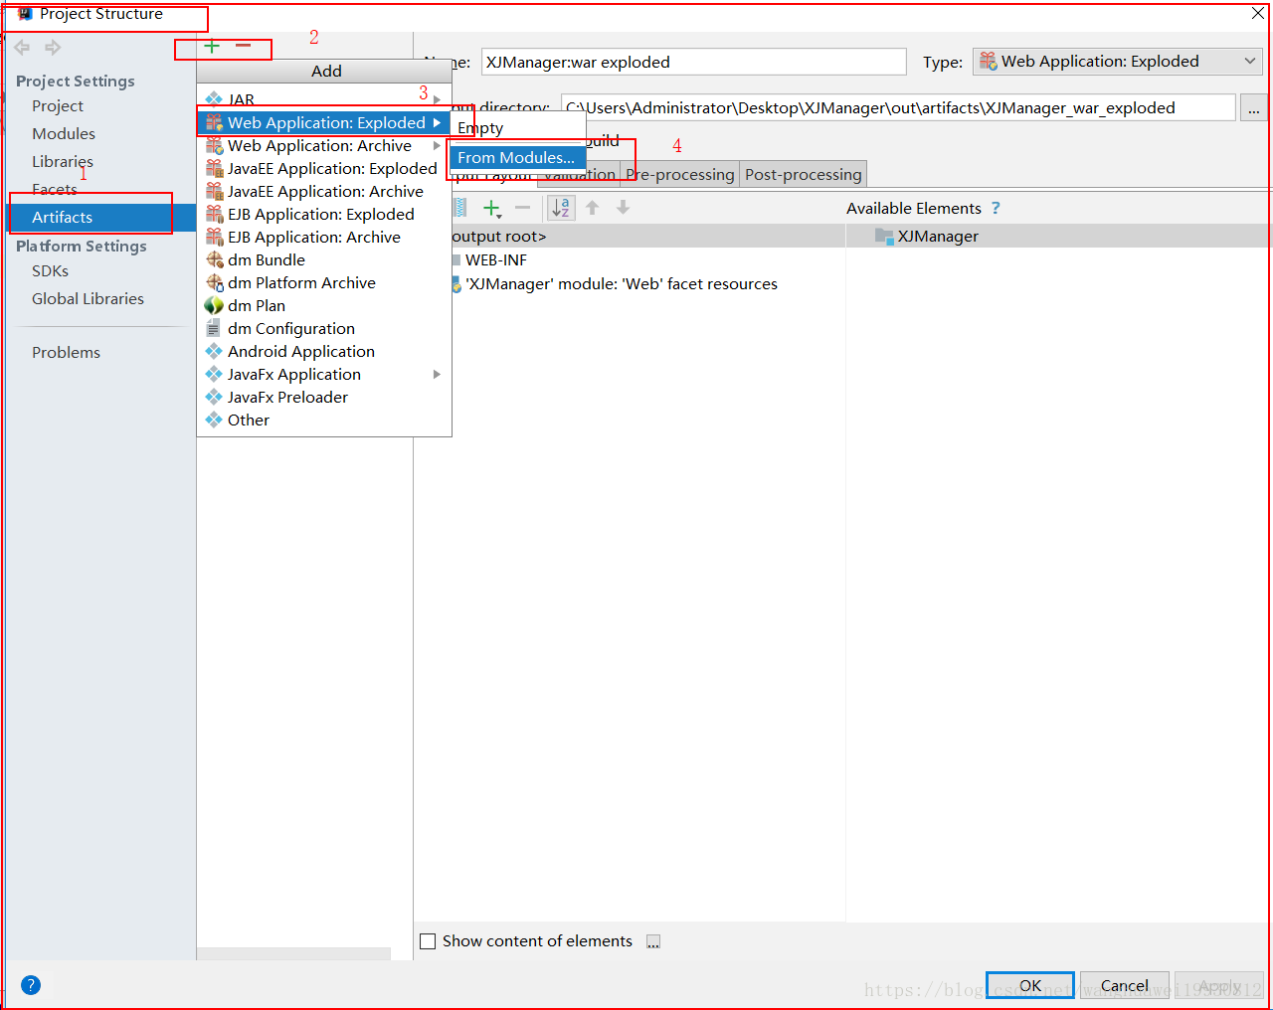The height and width of the screenshot is (1010, 1273).
Task: Open options next to Show content of elements
Action: pyautogui.click(x=653, y=941)
